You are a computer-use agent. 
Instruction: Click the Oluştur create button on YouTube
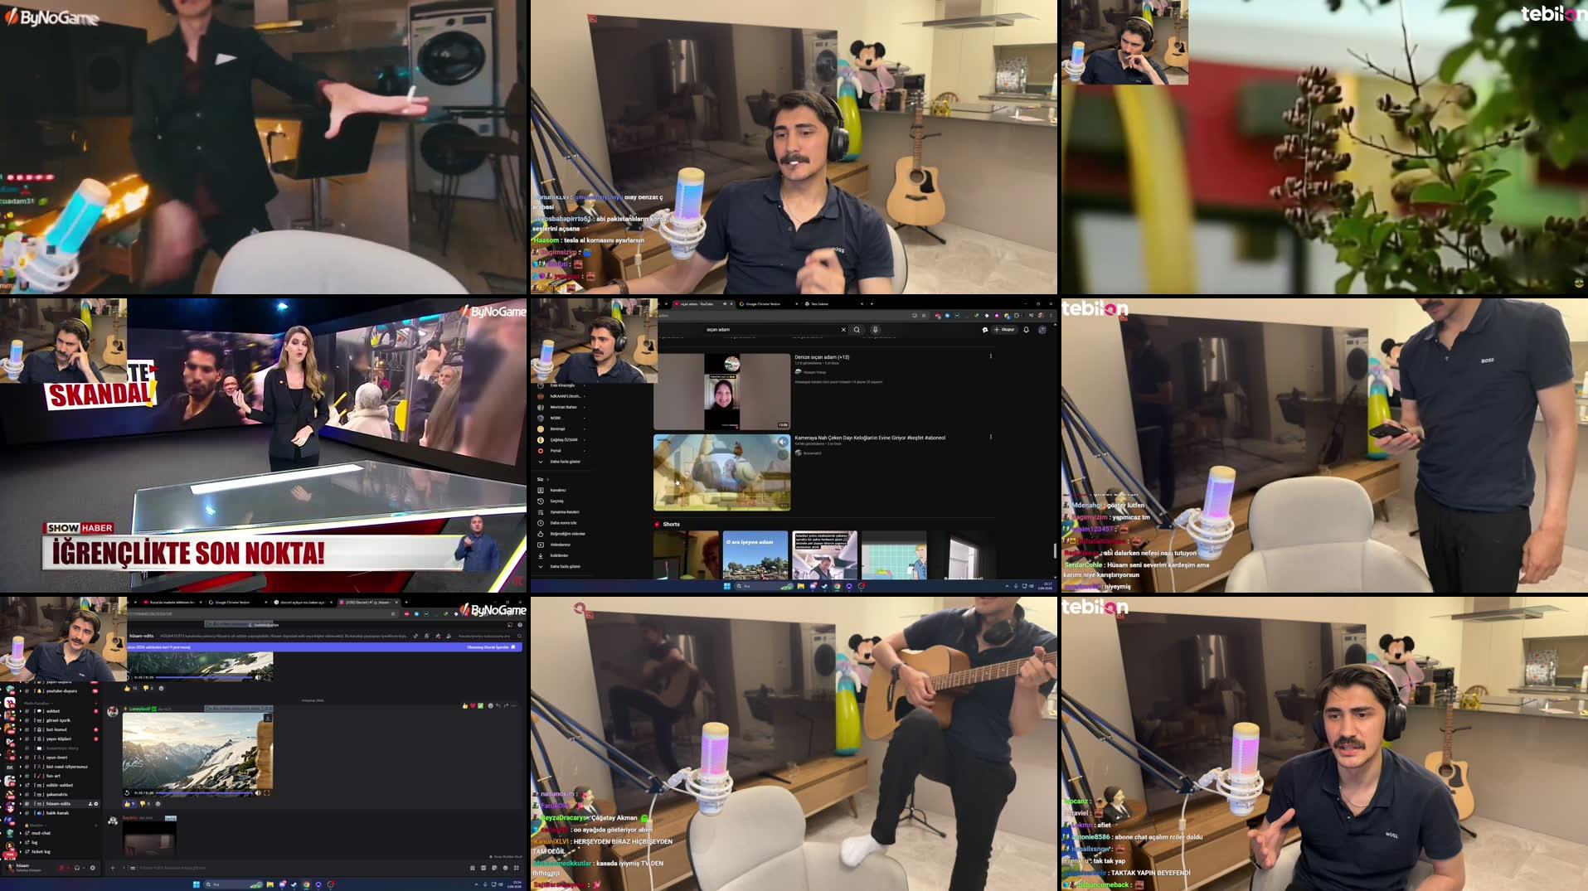coord(1005,329)
